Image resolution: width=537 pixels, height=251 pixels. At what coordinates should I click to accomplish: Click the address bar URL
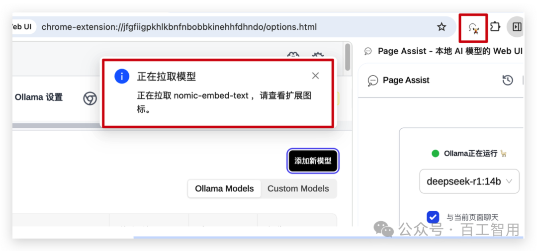click(x=179, y=27)
